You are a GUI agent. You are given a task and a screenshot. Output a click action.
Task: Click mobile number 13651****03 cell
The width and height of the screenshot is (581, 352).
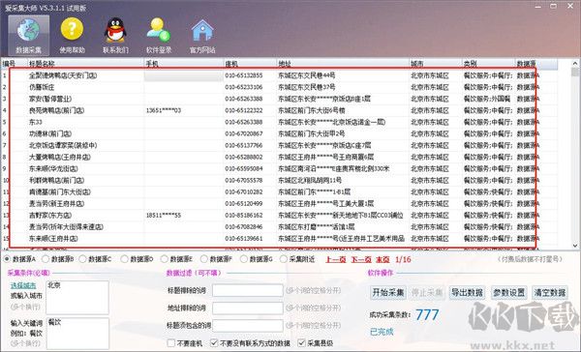coord(164,110)
